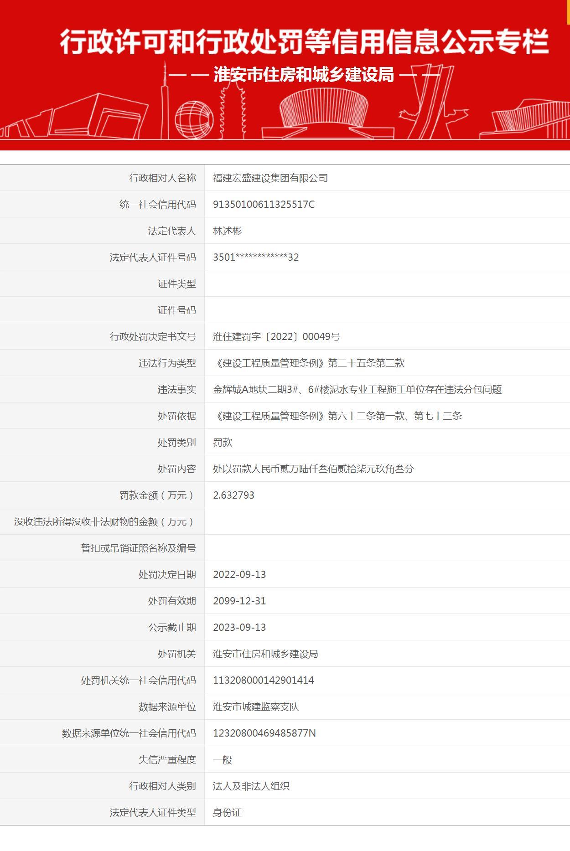Click the fine amount 2.632793

click(x=233, y=495)
